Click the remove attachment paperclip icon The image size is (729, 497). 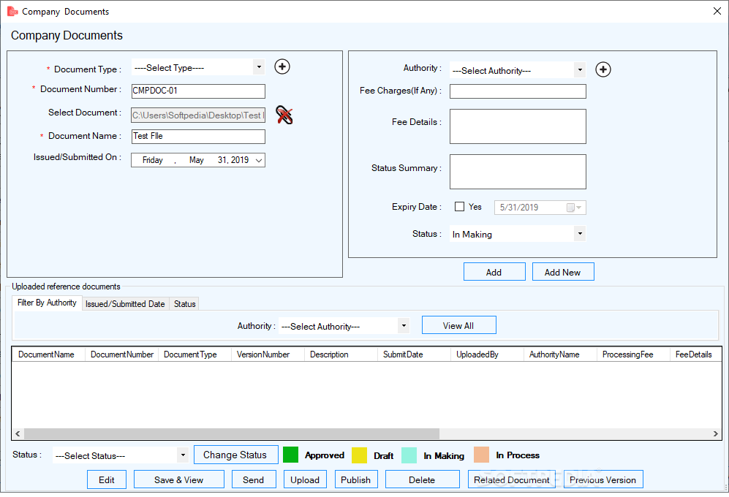[284, 115]
